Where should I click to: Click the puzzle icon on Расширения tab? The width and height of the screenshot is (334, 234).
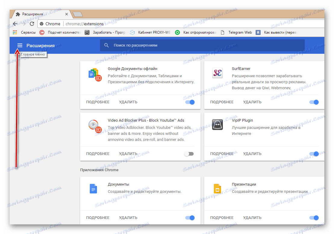coord(18,14)
